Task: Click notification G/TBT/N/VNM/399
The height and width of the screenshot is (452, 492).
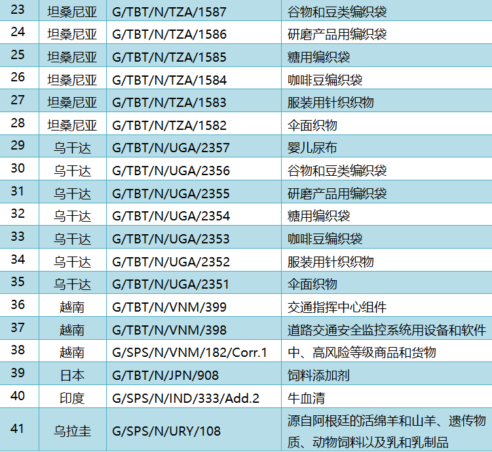Action: [166, 307]
